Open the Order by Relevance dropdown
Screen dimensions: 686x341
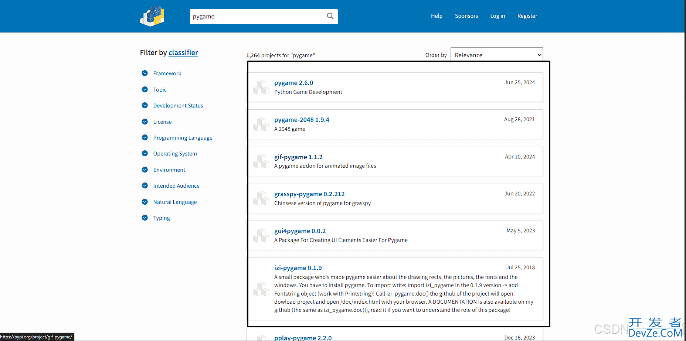[496, 55]
